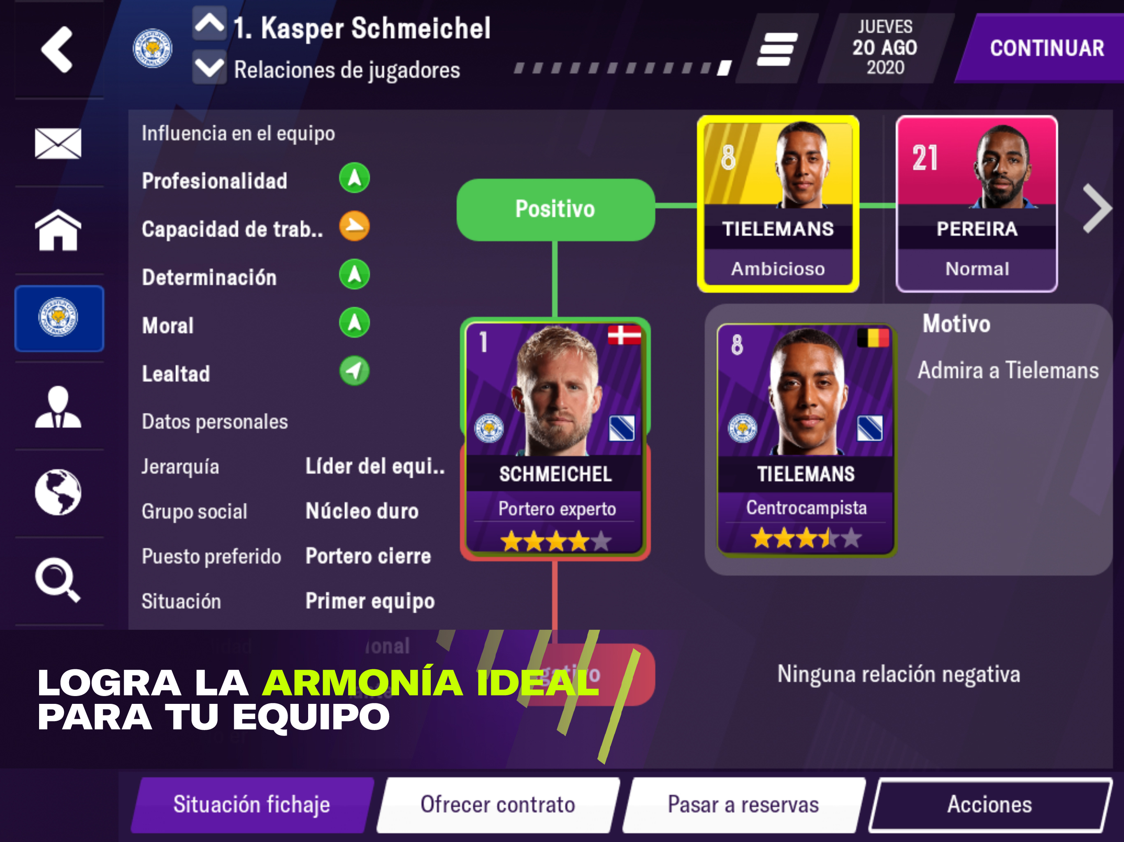Go to next player with down chevron

point(209,67)
